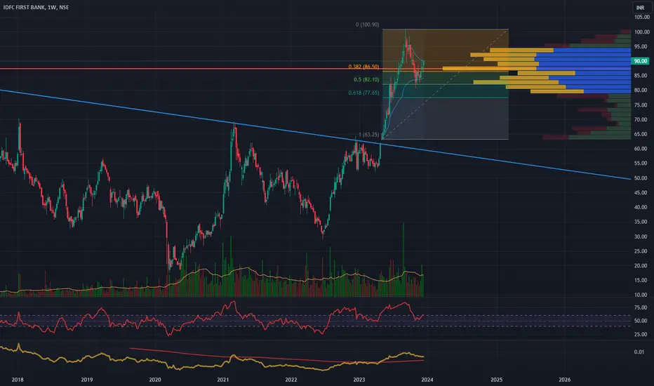Click the 2026 label on time axis
Screen dimensions: 654x386
coord(564,379)
